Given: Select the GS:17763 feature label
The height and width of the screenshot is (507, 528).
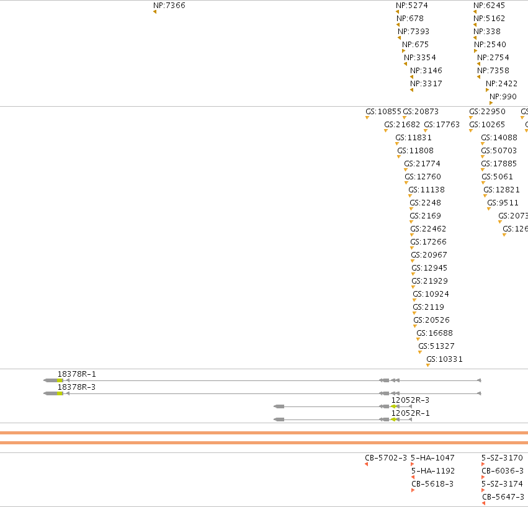Looking at the screenshot, I should [442, 125].
